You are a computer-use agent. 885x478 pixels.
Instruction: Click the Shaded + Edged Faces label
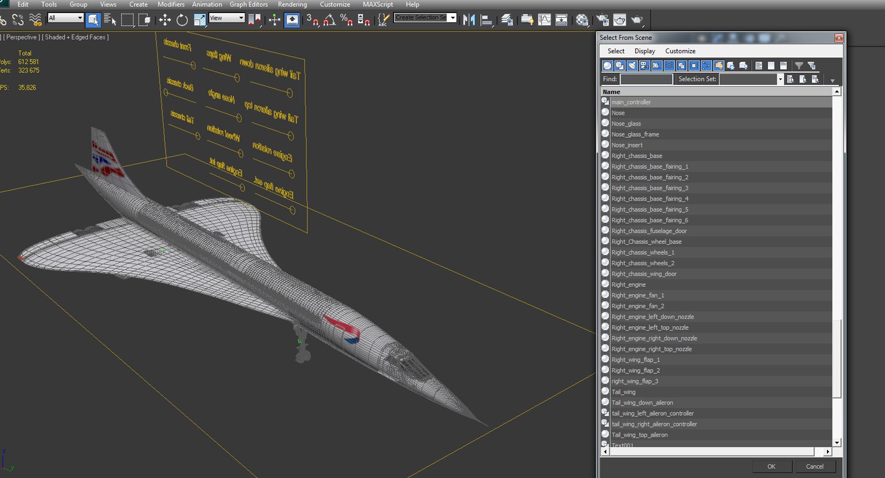(75, 37)
